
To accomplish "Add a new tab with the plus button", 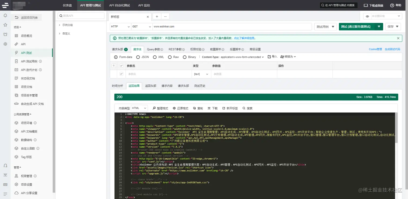I will [157, 16].
